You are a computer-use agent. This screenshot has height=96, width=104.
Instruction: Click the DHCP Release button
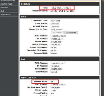tap(71, 33)
